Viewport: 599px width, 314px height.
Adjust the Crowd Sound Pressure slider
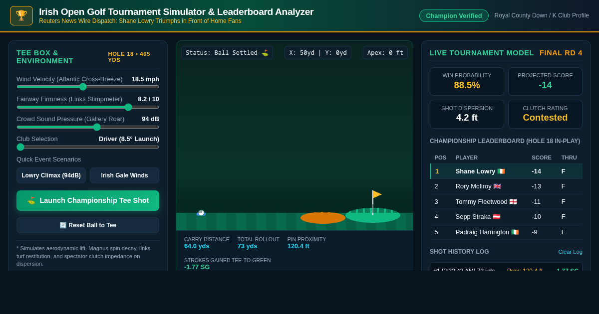(x=88, y=127)
